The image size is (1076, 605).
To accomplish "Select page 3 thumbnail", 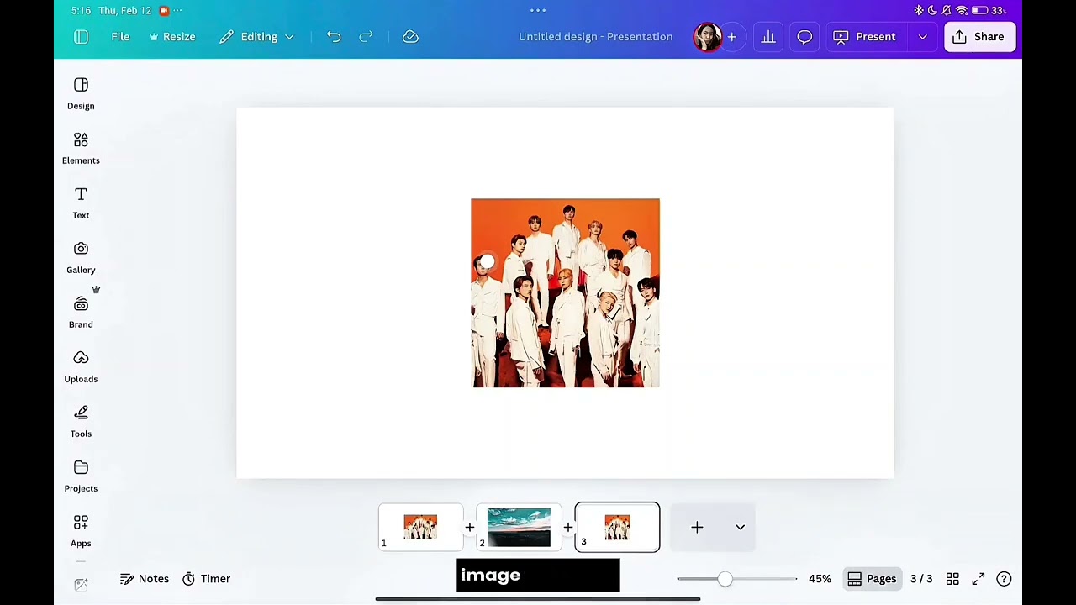I will pos(617,527).
